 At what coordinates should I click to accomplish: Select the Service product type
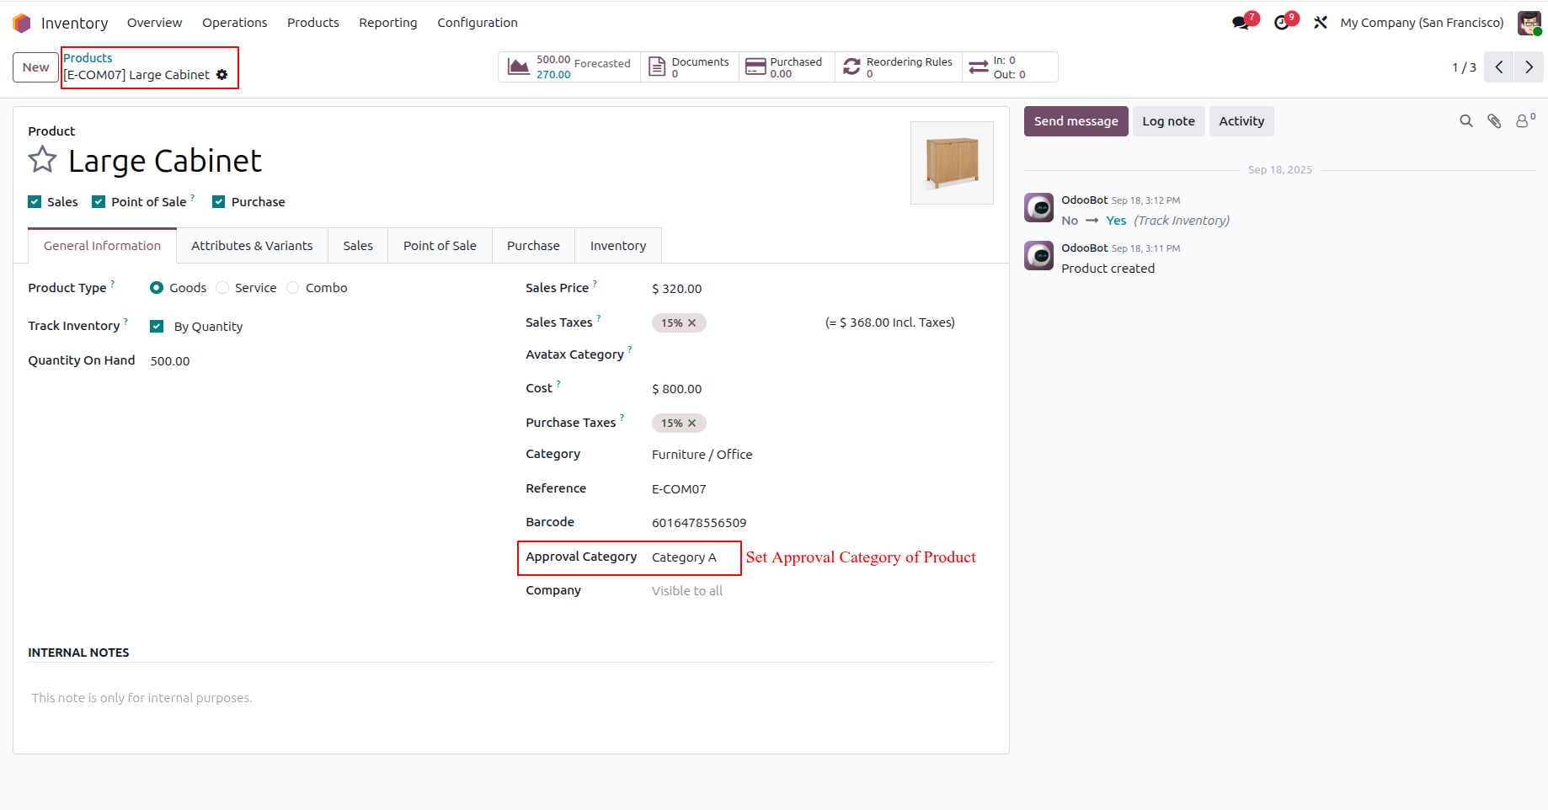(222, 287)
